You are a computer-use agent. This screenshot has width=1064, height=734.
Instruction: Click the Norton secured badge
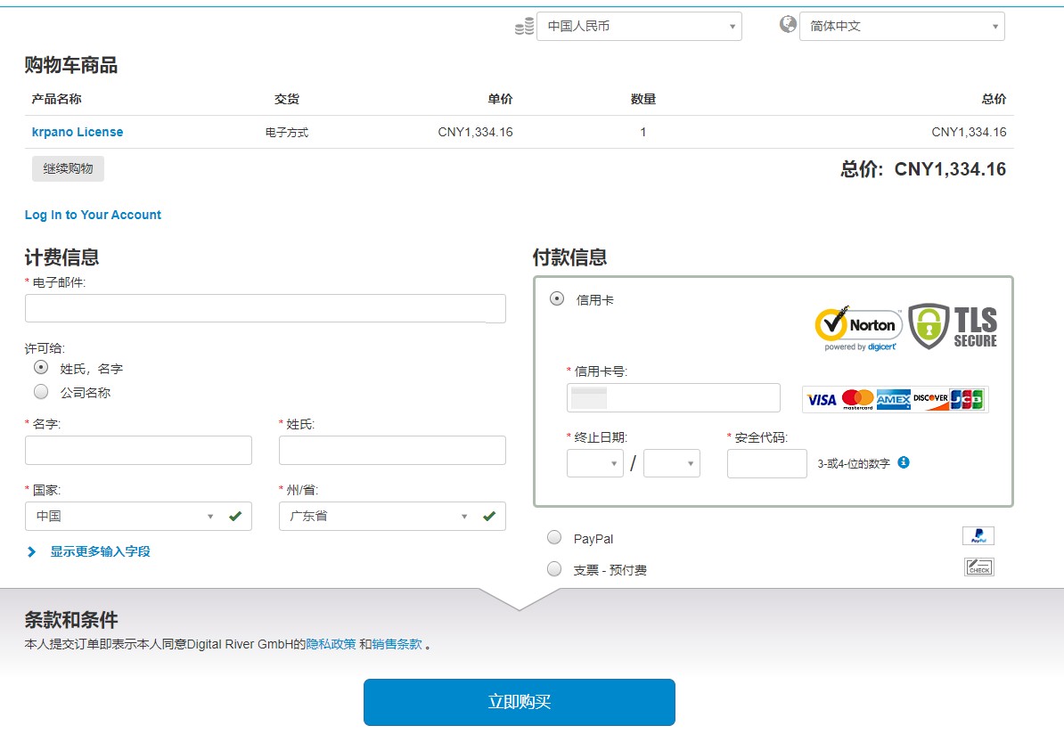pyautogui.click(x=857, y=327)
